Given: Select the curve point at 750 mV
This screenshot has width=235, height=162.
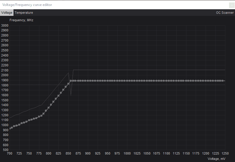Looking at the screenshot, I should [x=29, y=120].
